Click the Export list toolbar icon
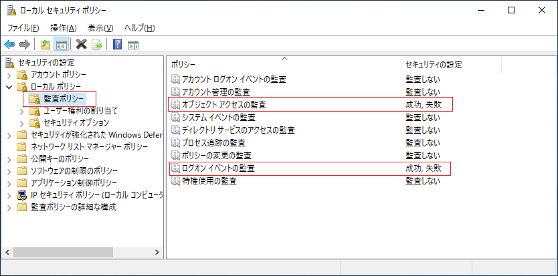This screenshot has height=276, width=558. [x=97, y=45]
